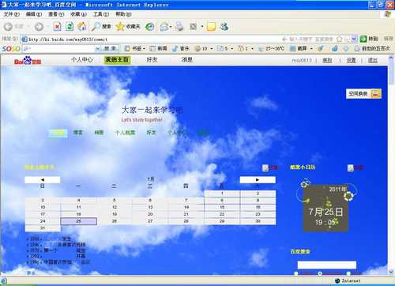Screen dimensions: 395x286
Task: Click the 设置 link
Action: pos(351,60)
